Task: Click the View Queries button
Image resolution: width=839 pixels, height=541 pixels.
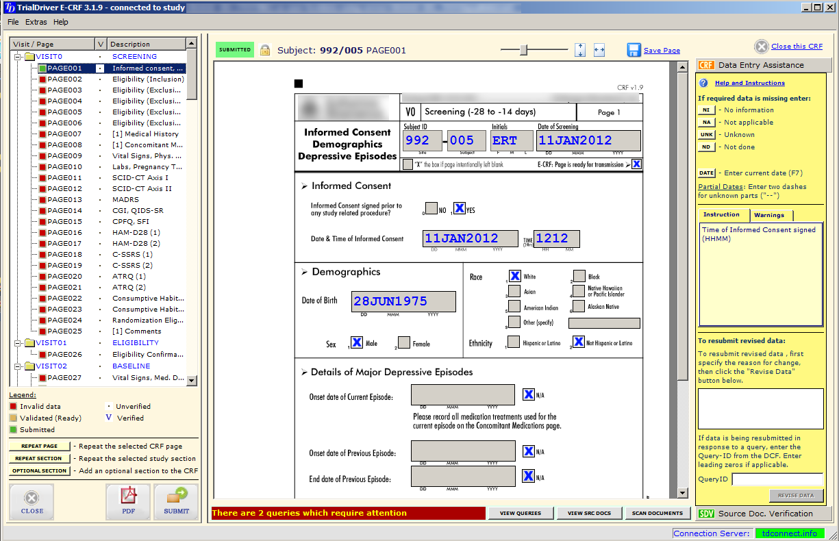Action: point(520,513)
